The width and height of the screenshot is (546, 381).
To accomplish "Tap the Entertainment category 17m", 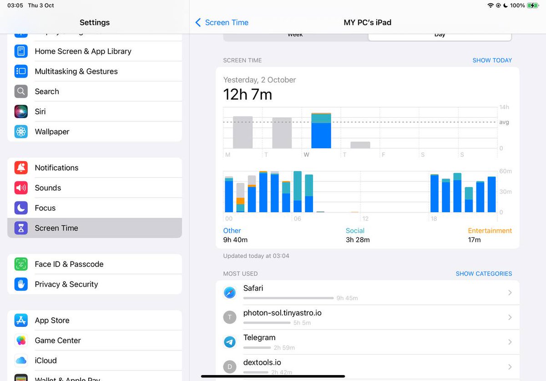I will pyautogui.click(x=490, y=235).
